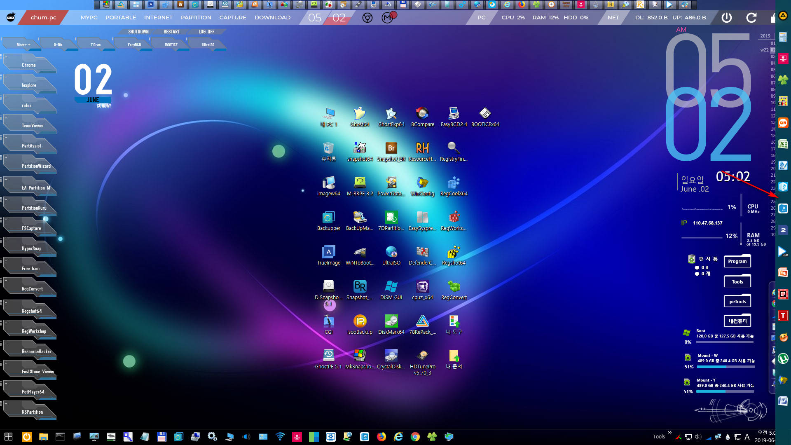
Task: Click the SHUTDOWN button
Action: pos(138,32)
